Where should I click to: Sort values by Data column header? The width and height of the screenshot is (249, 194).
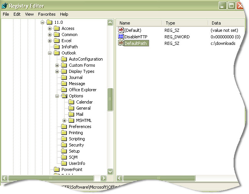pos(226,23)
